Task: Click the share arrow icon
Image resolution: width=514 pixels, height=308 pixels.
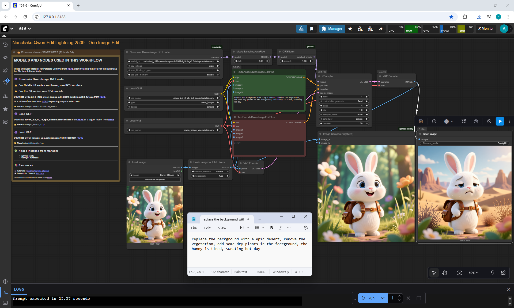Action: pyautogui.click(x=380, y=29)
